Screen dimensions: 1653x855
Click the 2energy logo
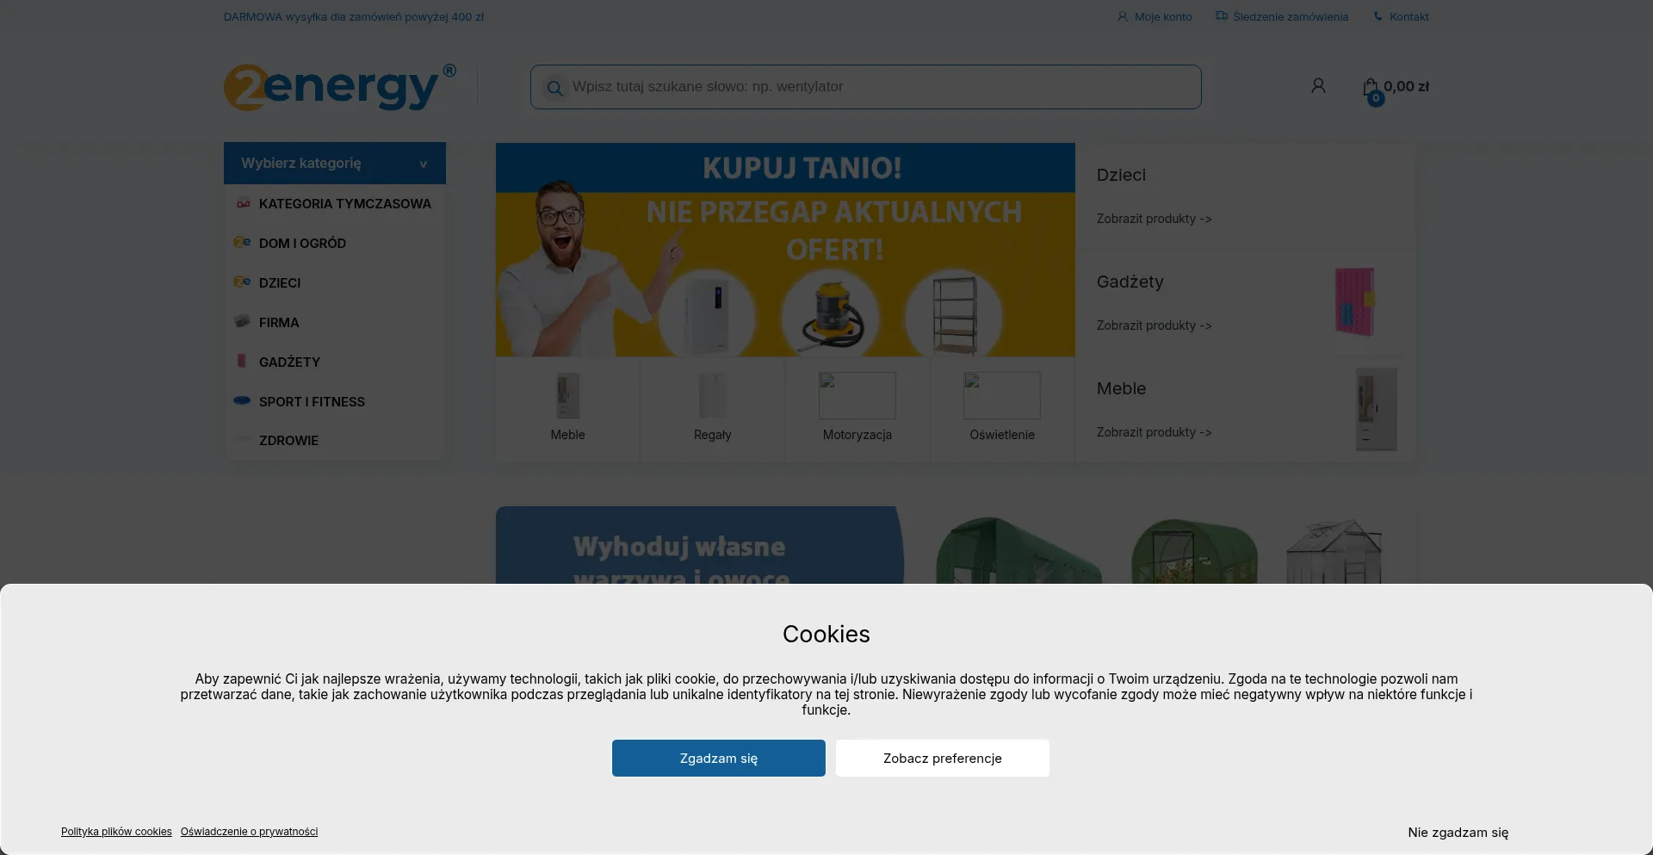point(340,87)
